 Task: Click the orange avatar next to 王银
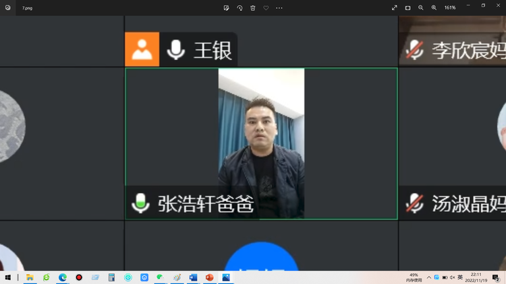pos(142,49)
